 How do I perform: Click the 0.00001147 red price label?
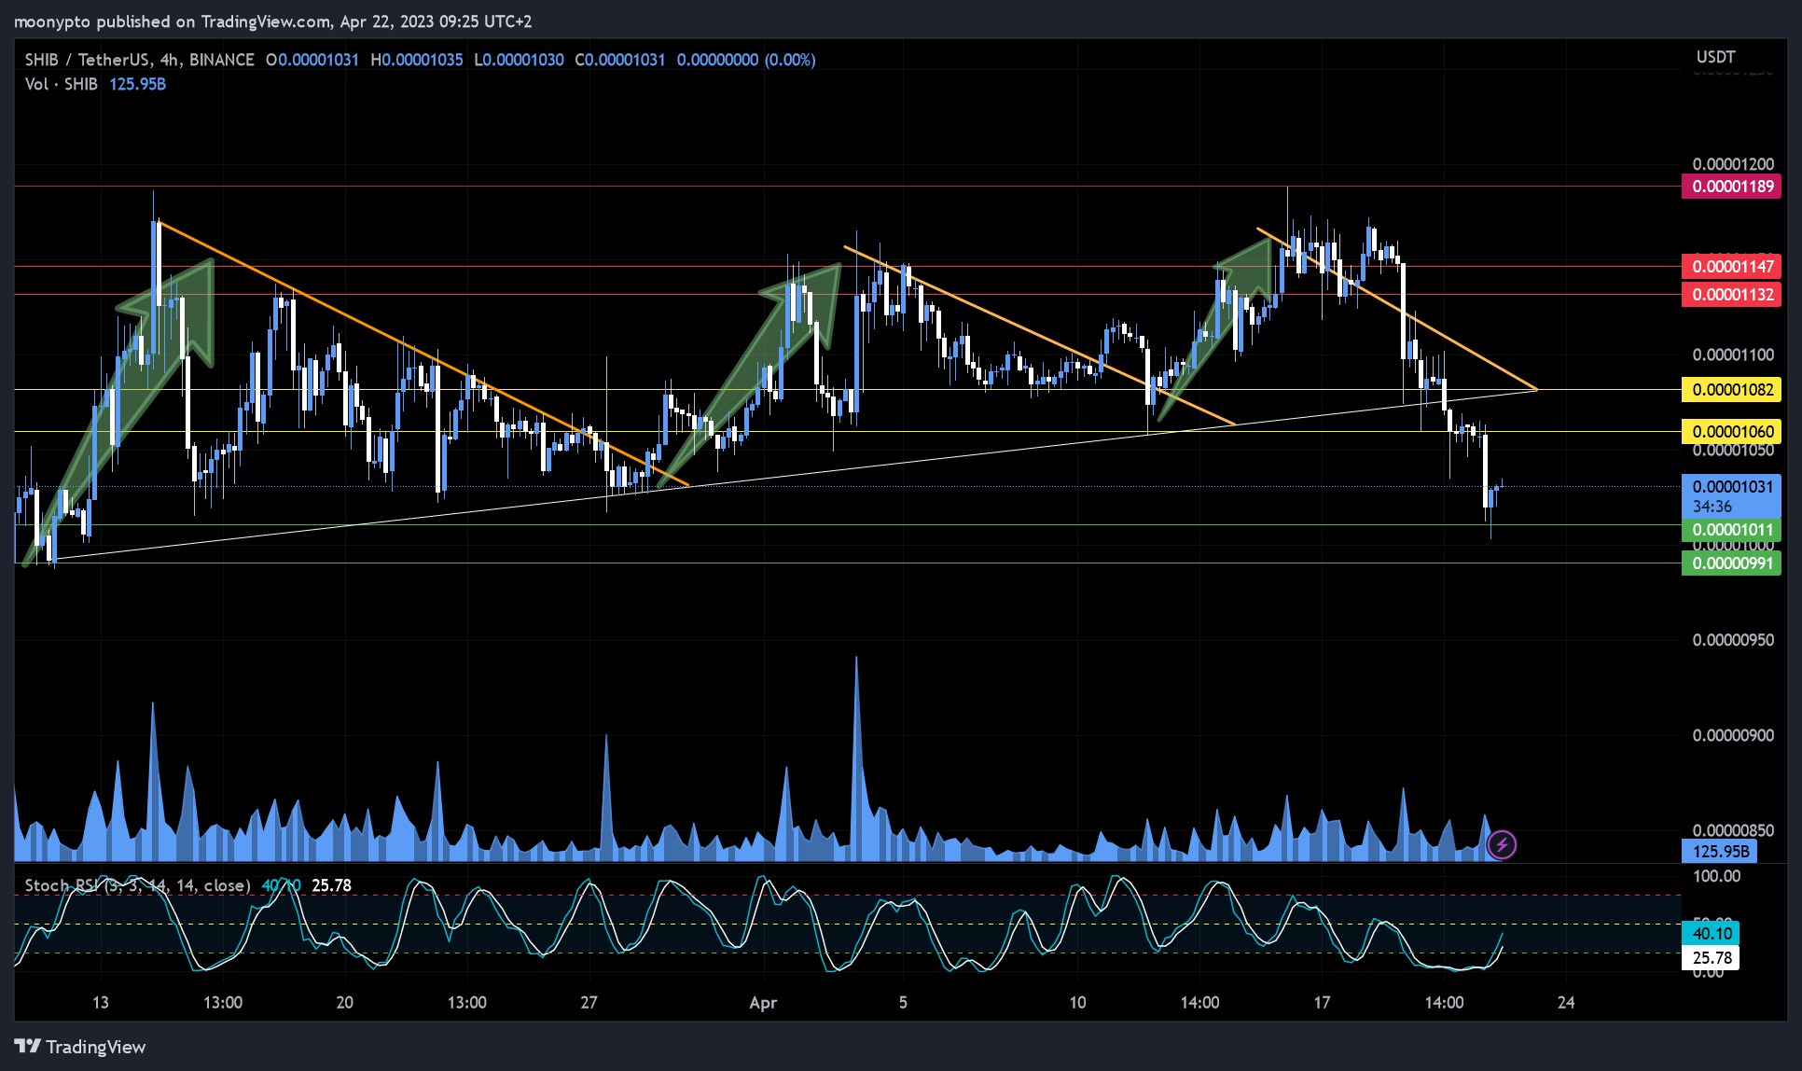point(1732,267)
